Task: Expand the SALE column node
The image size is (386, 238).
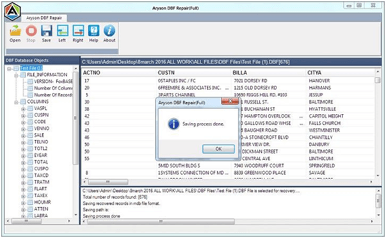Action: (x=23, y=136)
